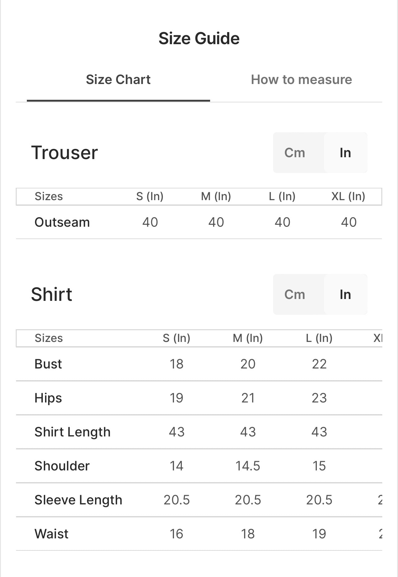Click the Trouser section heading
Viewport: 398px width, 577px height.
tap(64, 153)
